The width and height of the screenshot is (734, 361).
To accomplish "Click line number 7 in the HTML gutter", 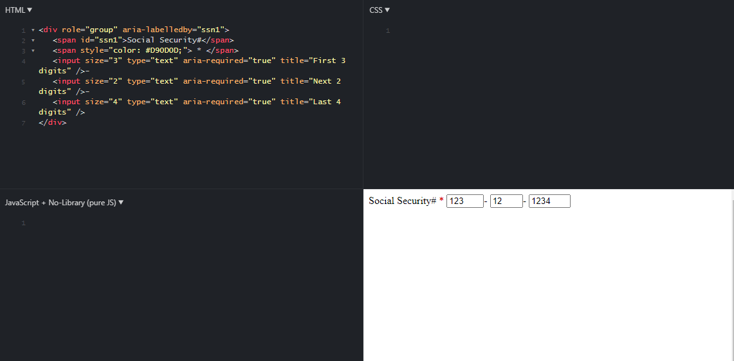I will pos(23,123).
